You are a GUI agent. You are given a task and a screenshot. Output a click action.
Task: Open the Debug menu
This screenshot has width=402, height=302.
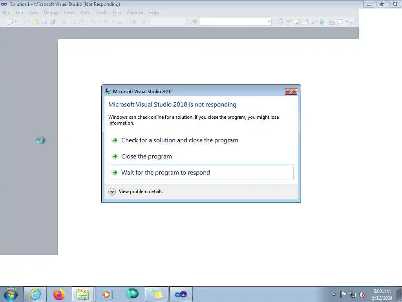pyautogui.click(x=51, y=12)
